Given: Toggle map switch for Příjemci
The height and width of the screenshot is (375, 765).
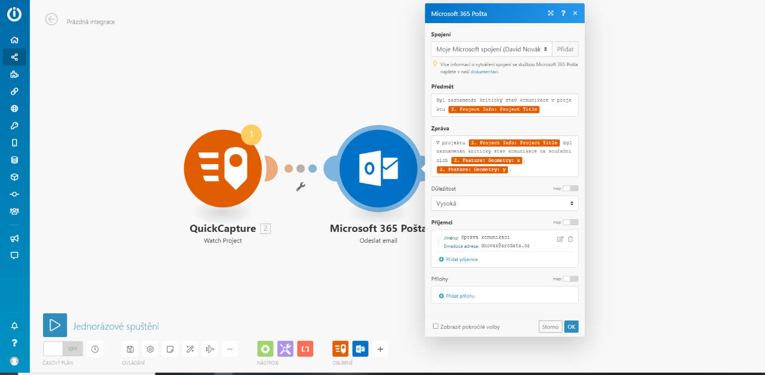Looking at the screenshot, I should [x=570, y=222].
